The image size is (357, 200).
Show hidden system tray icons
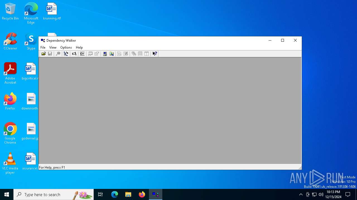coord(301,194)
